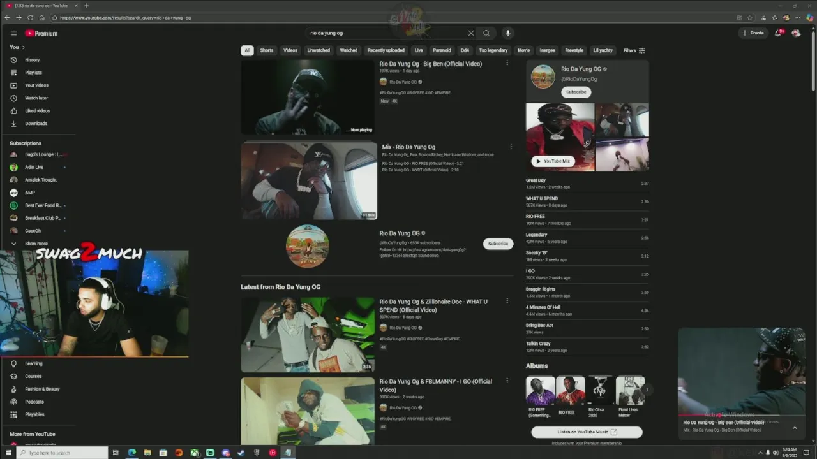The image size is (817, 459).
Task: Open the YouTube hamburger guide menu
Action: 13,33
